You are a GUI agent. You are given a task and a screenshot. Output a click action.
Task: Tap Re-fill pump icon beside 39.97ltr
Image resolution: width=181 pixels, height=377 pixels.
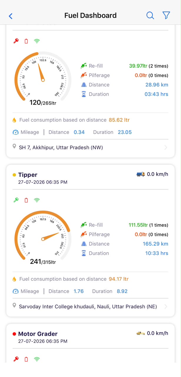84,66
